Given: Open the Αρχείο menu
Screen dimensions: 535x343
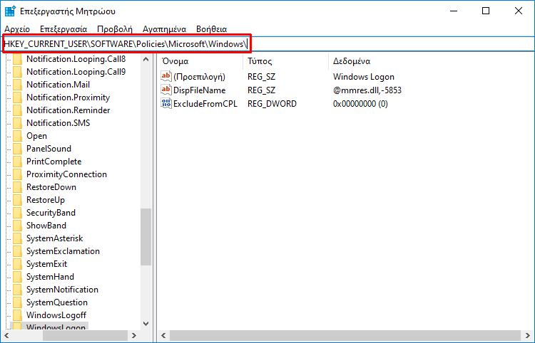Looking at the screenshot, I should 17,29.
